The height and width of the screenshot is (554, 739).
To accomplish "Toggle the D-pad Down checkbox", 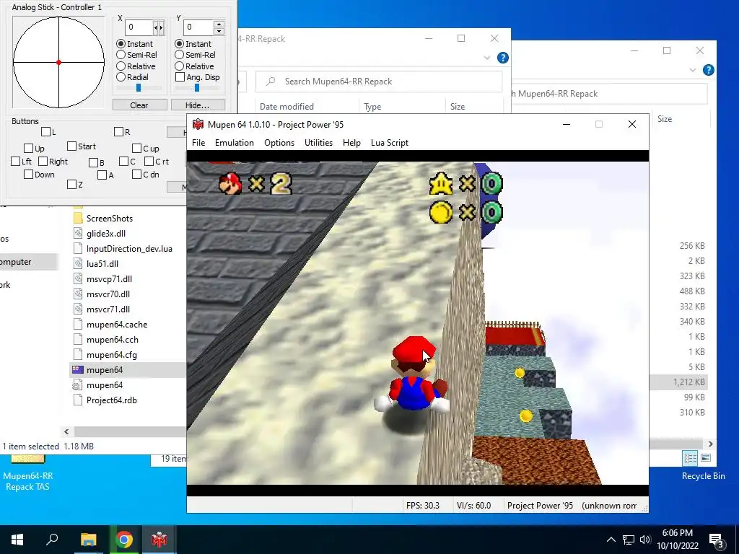I will (x=28, y=175).
